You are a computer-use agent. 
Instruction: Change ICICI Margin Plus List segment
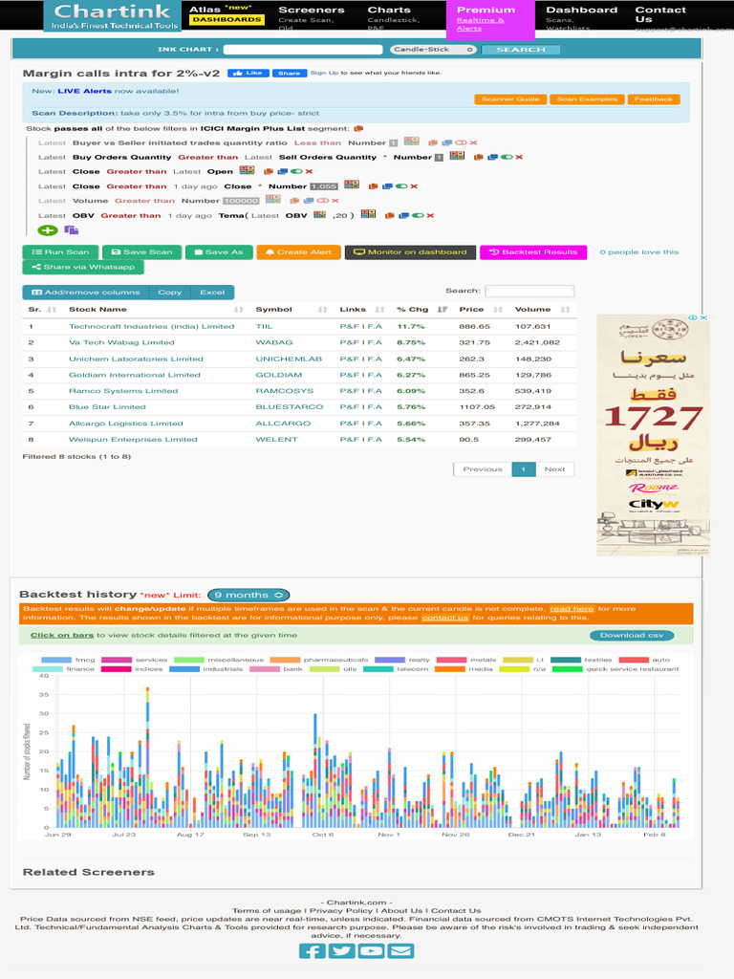(x=252, y=129)
